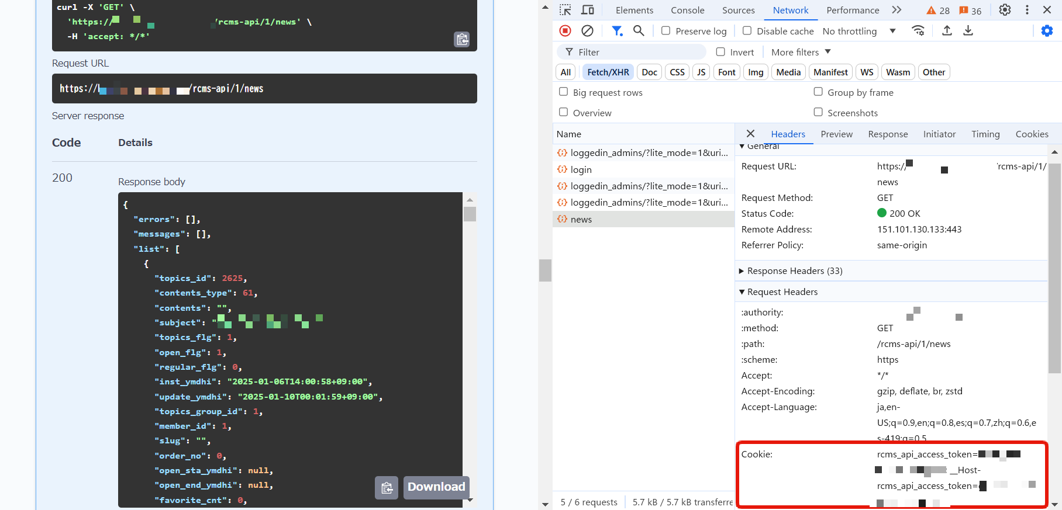Toggle the Invert filter checkbox

click(x=720, y=52)
